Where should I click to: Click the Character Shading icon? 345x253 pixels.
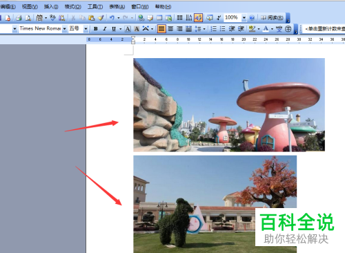(x=137, y=29)
